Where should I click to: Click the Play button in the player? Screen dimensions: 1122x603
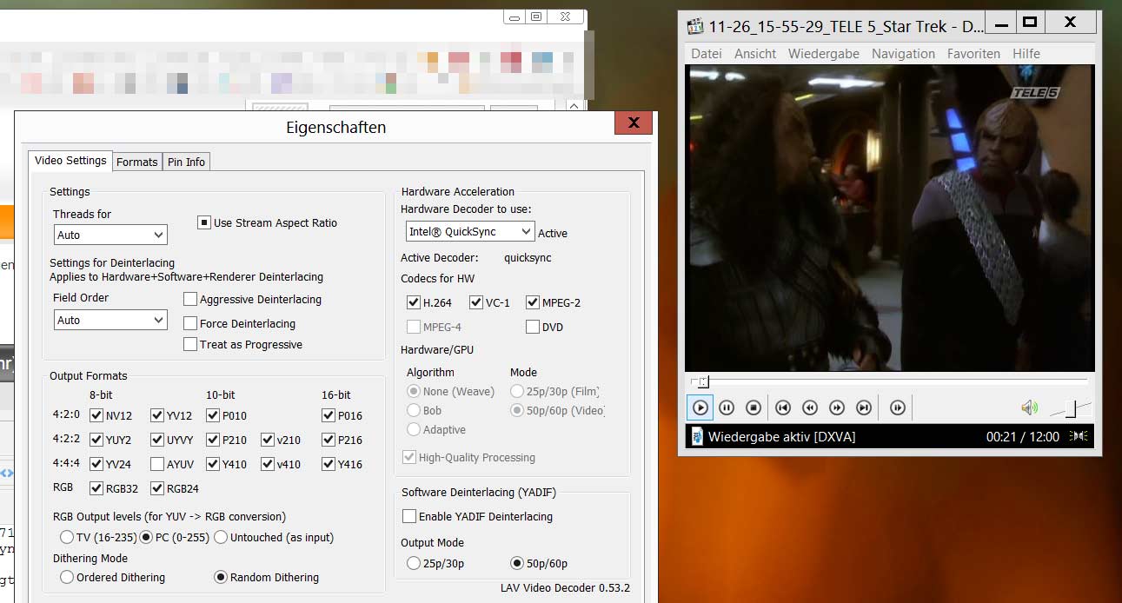(700, 408)
